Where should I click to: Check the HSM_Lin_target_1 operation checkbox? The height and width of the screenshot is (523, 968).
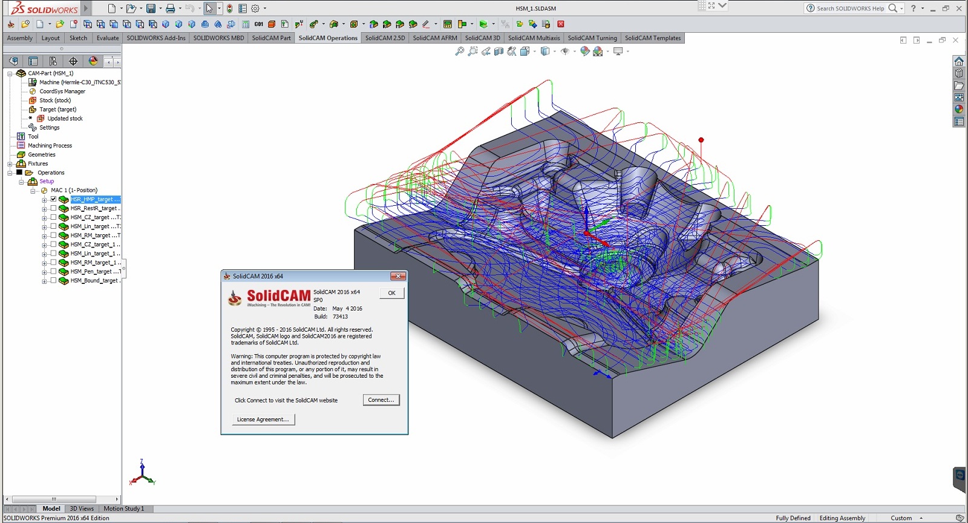coord(53,254)
